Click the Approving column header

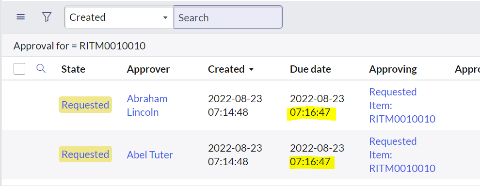tap(393, 69)
